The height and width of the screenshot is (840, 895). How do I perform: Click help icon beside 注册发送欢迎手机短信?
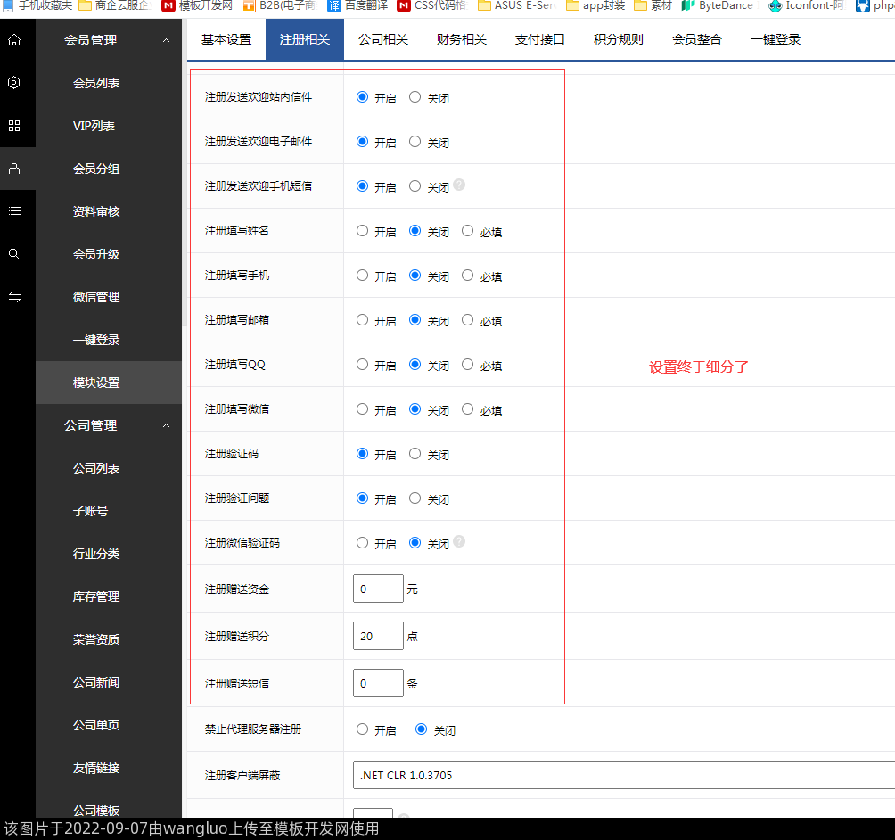(459, 185)
